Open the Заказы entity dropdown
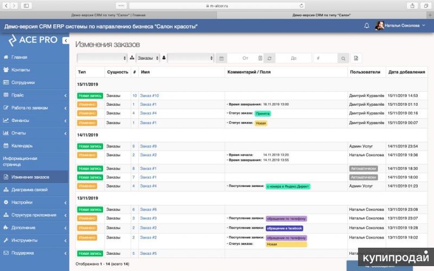 click(x=148, y=58)
